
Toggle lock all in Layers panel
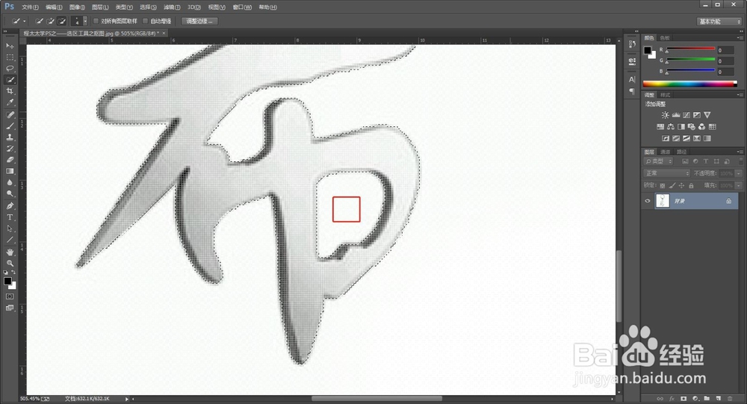pos(691,185)
